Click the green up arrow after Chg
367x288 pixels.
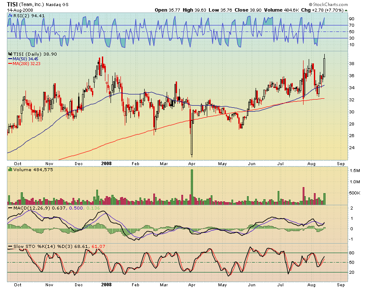tap(346, 10)
